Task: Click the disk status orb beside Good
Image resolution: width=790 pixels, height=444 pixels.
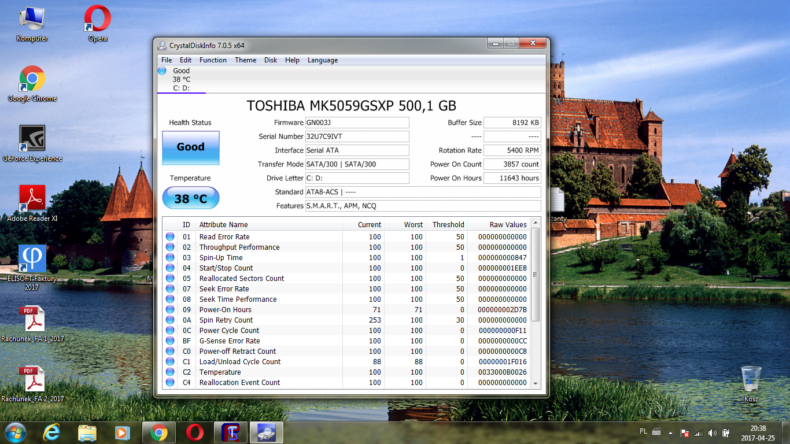Action: [163, 71]
